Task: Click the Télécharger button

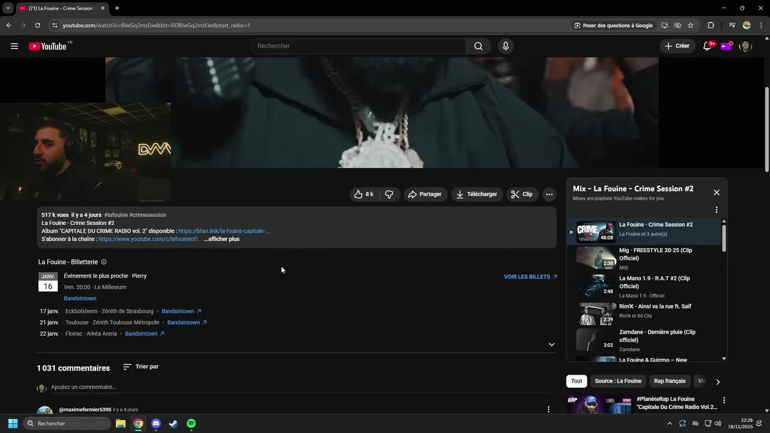Action: [x=477, y=194]
